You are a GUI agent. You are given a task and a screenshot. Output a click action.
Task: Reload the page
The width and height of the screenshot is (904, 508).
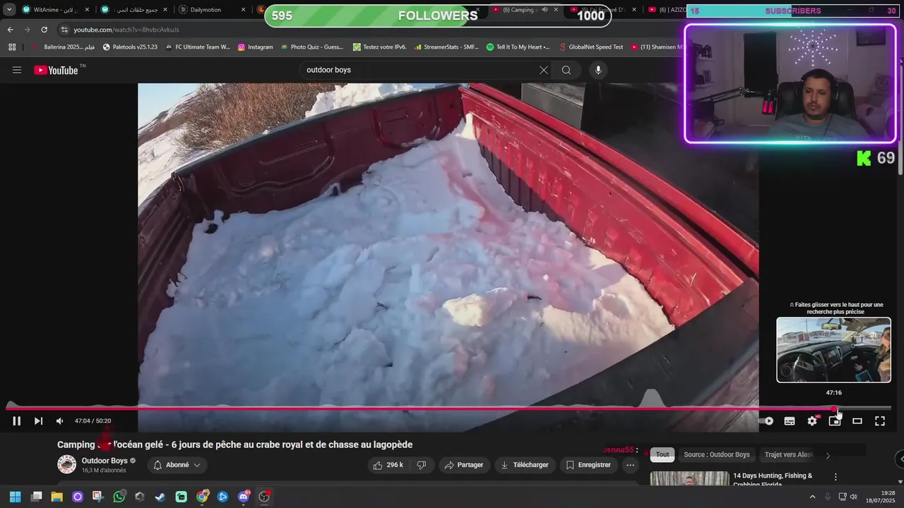[x=44, y=30]
